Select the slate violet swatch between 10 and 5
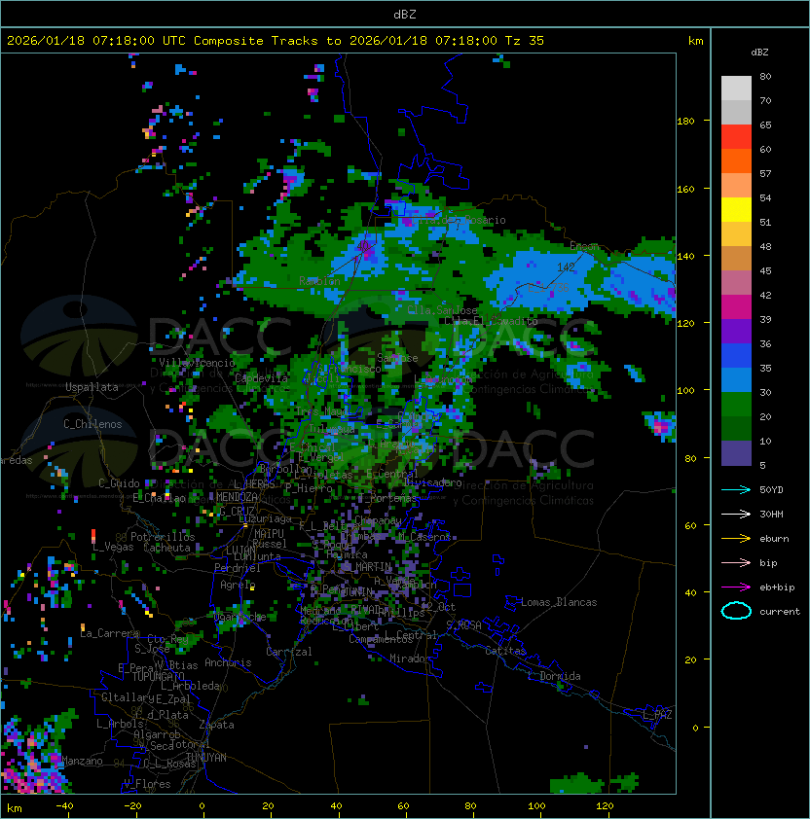This screenshot has height=819, width=810. click(736, 453)
